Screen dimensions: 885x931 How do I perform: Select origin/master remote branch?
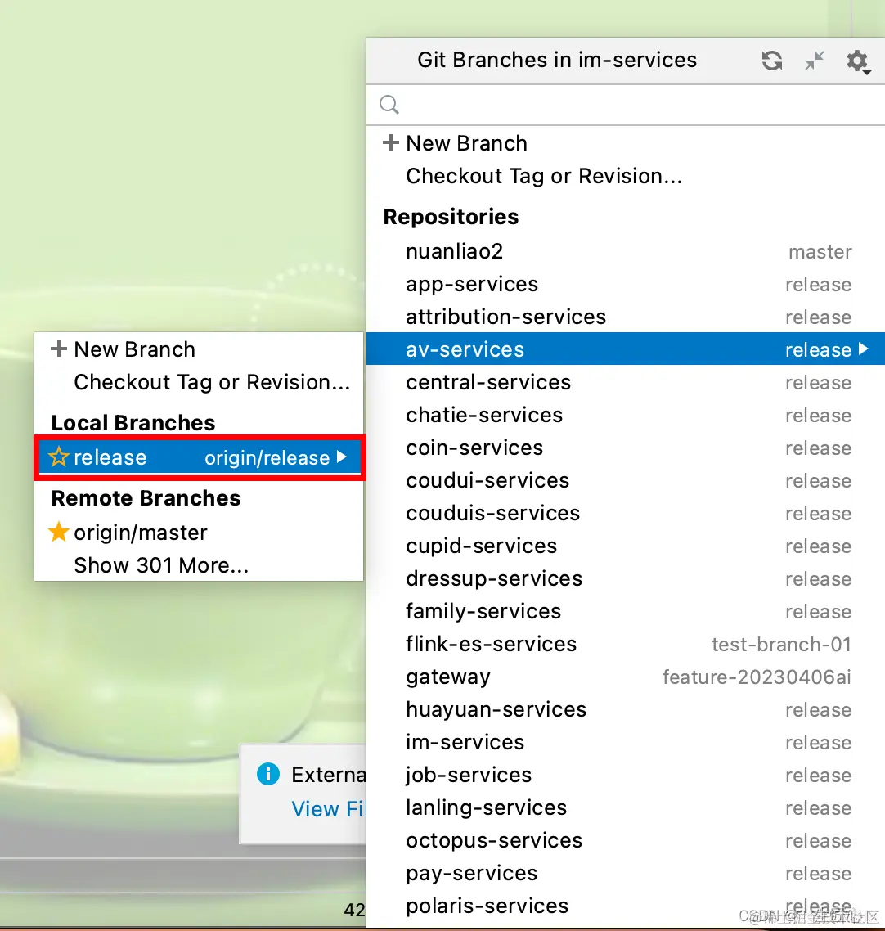pyautogui.click(x=200, y=533)
